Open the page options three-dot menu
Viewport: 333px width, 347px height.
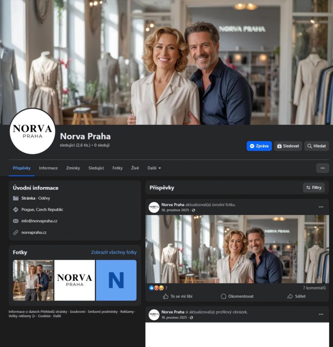click(322, 168)
